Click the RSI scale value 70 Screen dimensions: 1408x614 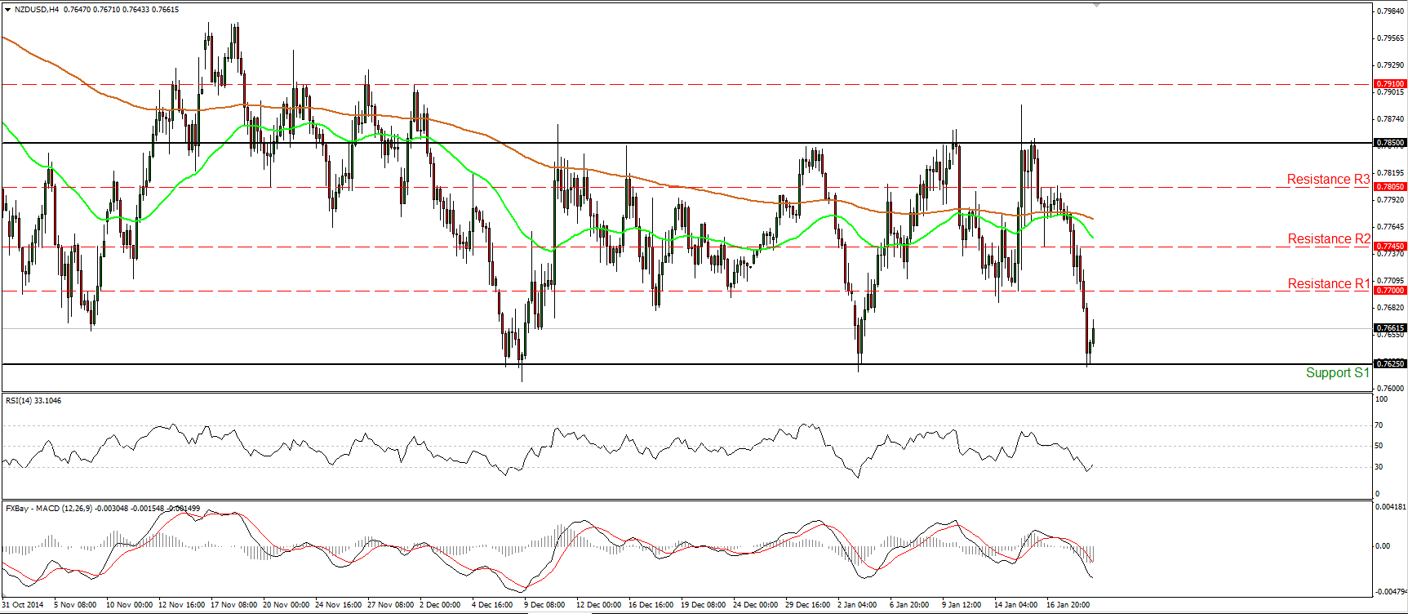tap(1379, 425)
